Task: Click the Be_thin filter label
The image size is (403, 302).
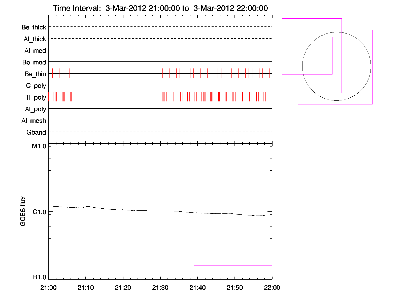Action: [x=35, y=74]
